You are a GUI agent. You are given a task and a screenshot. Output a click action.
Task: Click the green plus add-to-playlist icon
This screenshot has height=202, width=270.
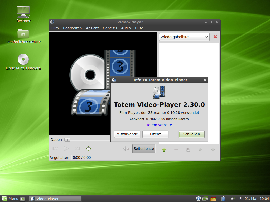tap(164, 150)
